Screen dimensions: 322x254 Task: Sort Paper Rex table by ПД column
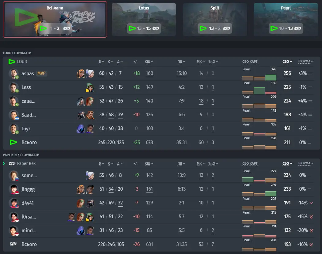(x=181, y=163)
